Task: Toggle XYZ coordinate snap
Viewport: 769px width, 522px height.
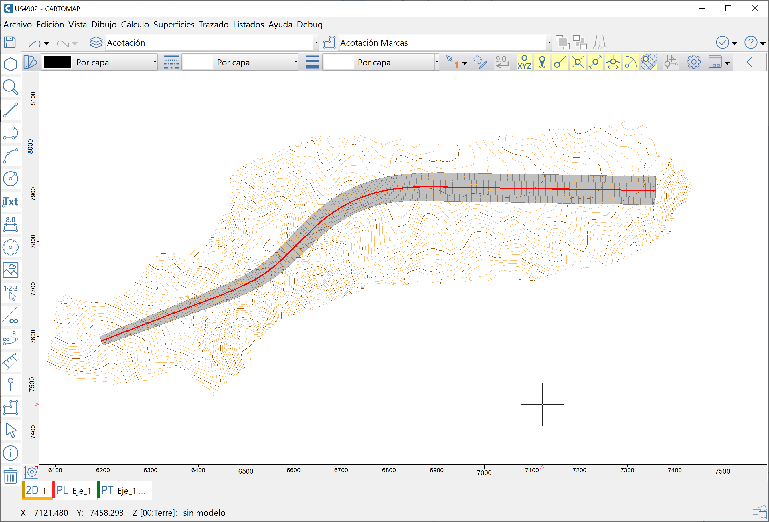Action: coord(524,62)
